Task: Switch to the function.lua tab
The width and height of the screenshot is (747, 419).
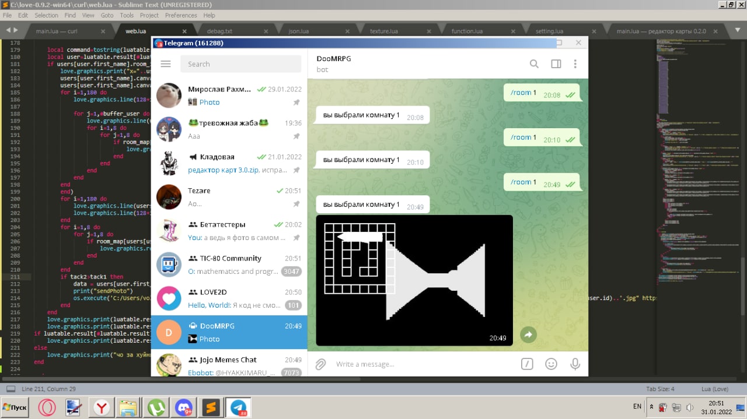Action: 467,31
